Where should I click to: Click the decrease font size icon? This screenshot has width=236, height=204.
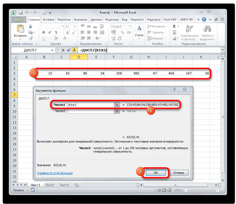(x=73, y=32)
